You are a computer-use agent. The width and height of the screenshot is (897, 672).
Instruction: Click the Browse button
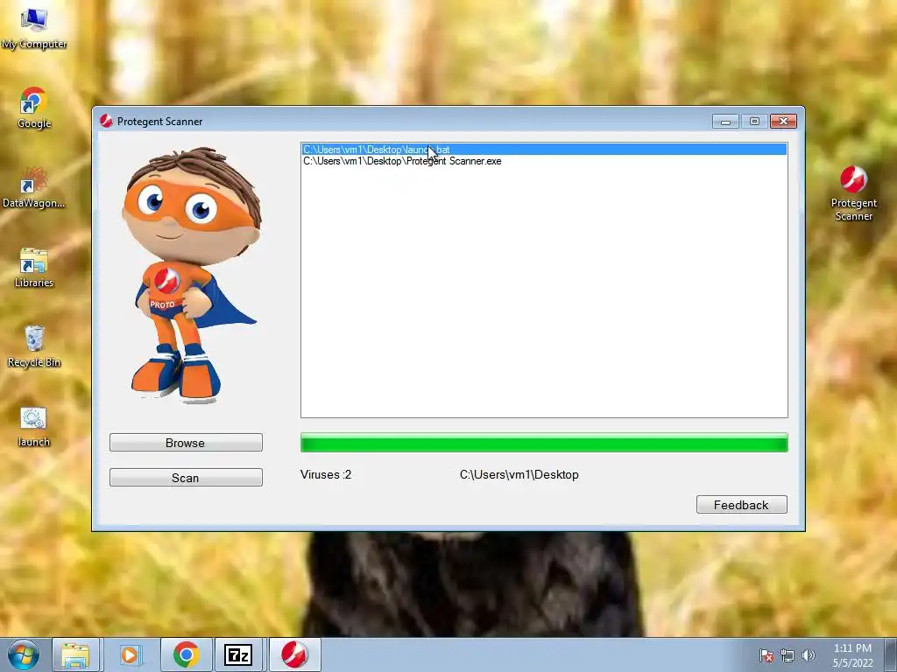tap(186, 442)
